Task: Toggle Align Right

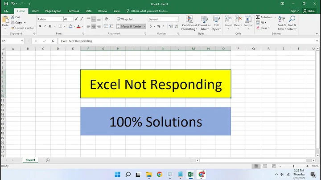Action: click(99, 26)
